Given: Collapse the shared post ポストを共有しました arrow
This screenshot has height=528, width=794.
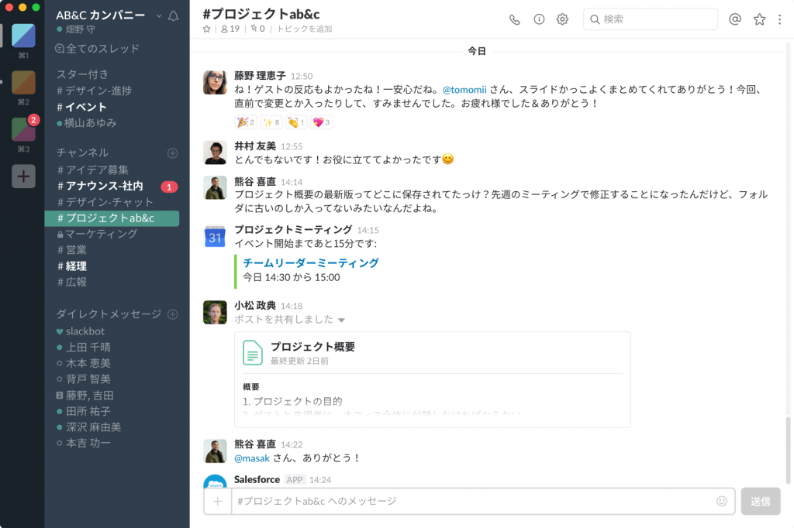Looking at the screenshot, I should 341,320.
